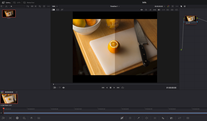Select the hand pan tool in node editor
The width and height of the screenshot is (207, 121).
(x=185, y=6)
